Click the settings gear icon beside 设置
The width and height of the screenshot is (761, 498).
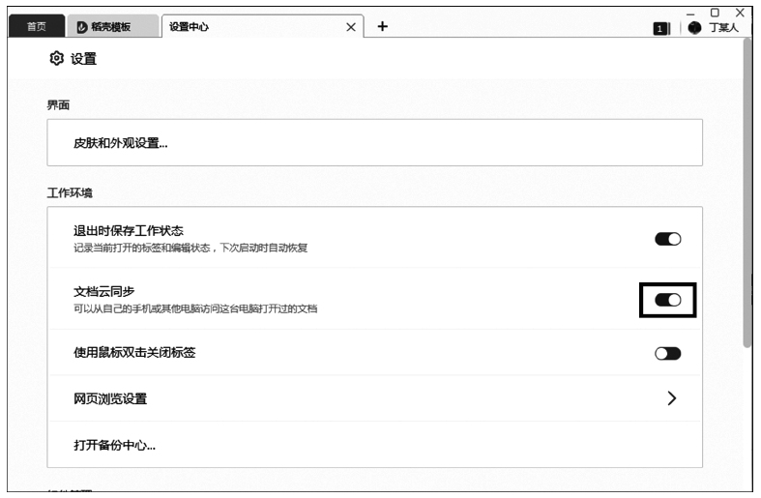coord(56,59)
